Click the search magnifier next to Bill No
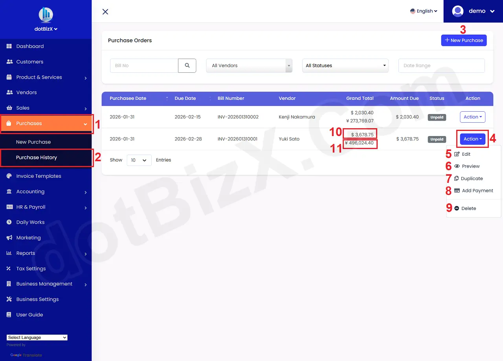The image size is (503, 361). pyautogui.click(x=187, y=66)
